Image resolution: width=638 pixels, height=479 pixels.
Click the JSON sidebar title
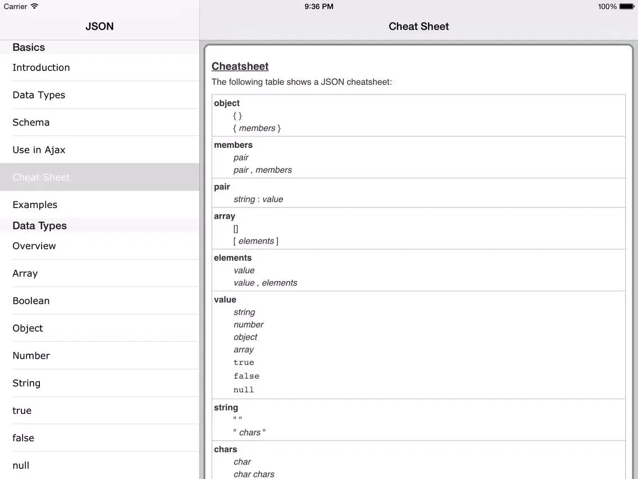[x=100, y=26]
